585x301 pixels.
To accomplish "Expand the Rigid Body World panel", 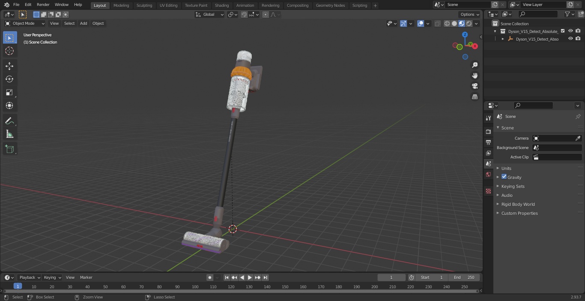I will tap(518, 204).
